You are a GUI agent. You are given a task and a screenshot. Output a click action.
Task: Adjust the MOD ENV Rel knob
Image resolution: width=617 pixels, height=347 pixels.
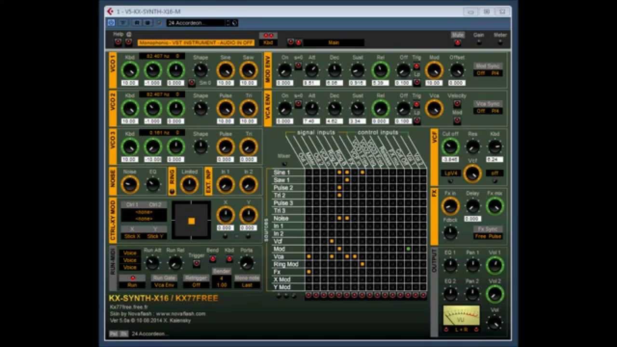[381, 70]
